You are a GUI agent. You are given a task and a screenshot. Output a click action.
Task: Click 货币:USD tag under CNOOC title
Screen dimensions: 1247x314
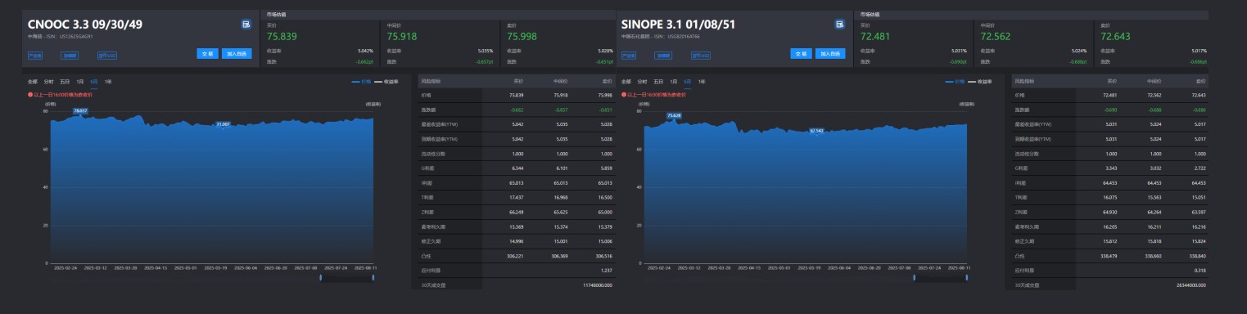(107, 56)
